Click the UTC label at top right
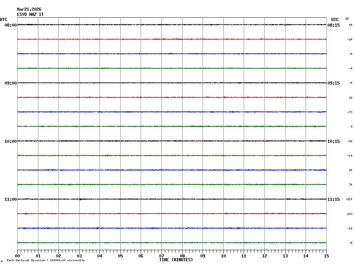Screen dimensions: 354x265 (x=335, y=20)
